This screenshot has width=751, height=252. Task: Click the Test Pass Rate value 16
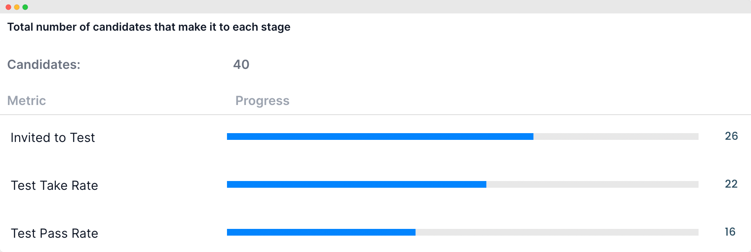click(x=730, y=232)
